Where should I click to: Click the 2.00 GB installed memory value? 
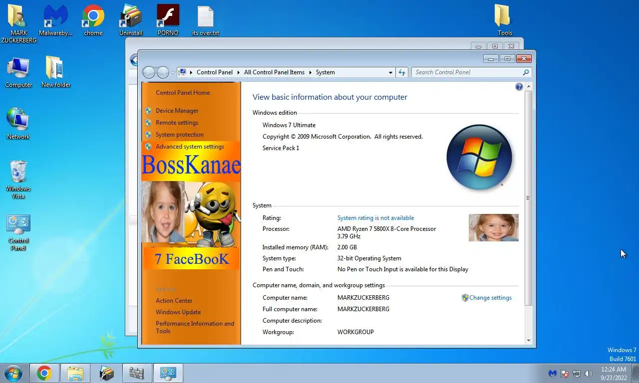tap(347, 247)
